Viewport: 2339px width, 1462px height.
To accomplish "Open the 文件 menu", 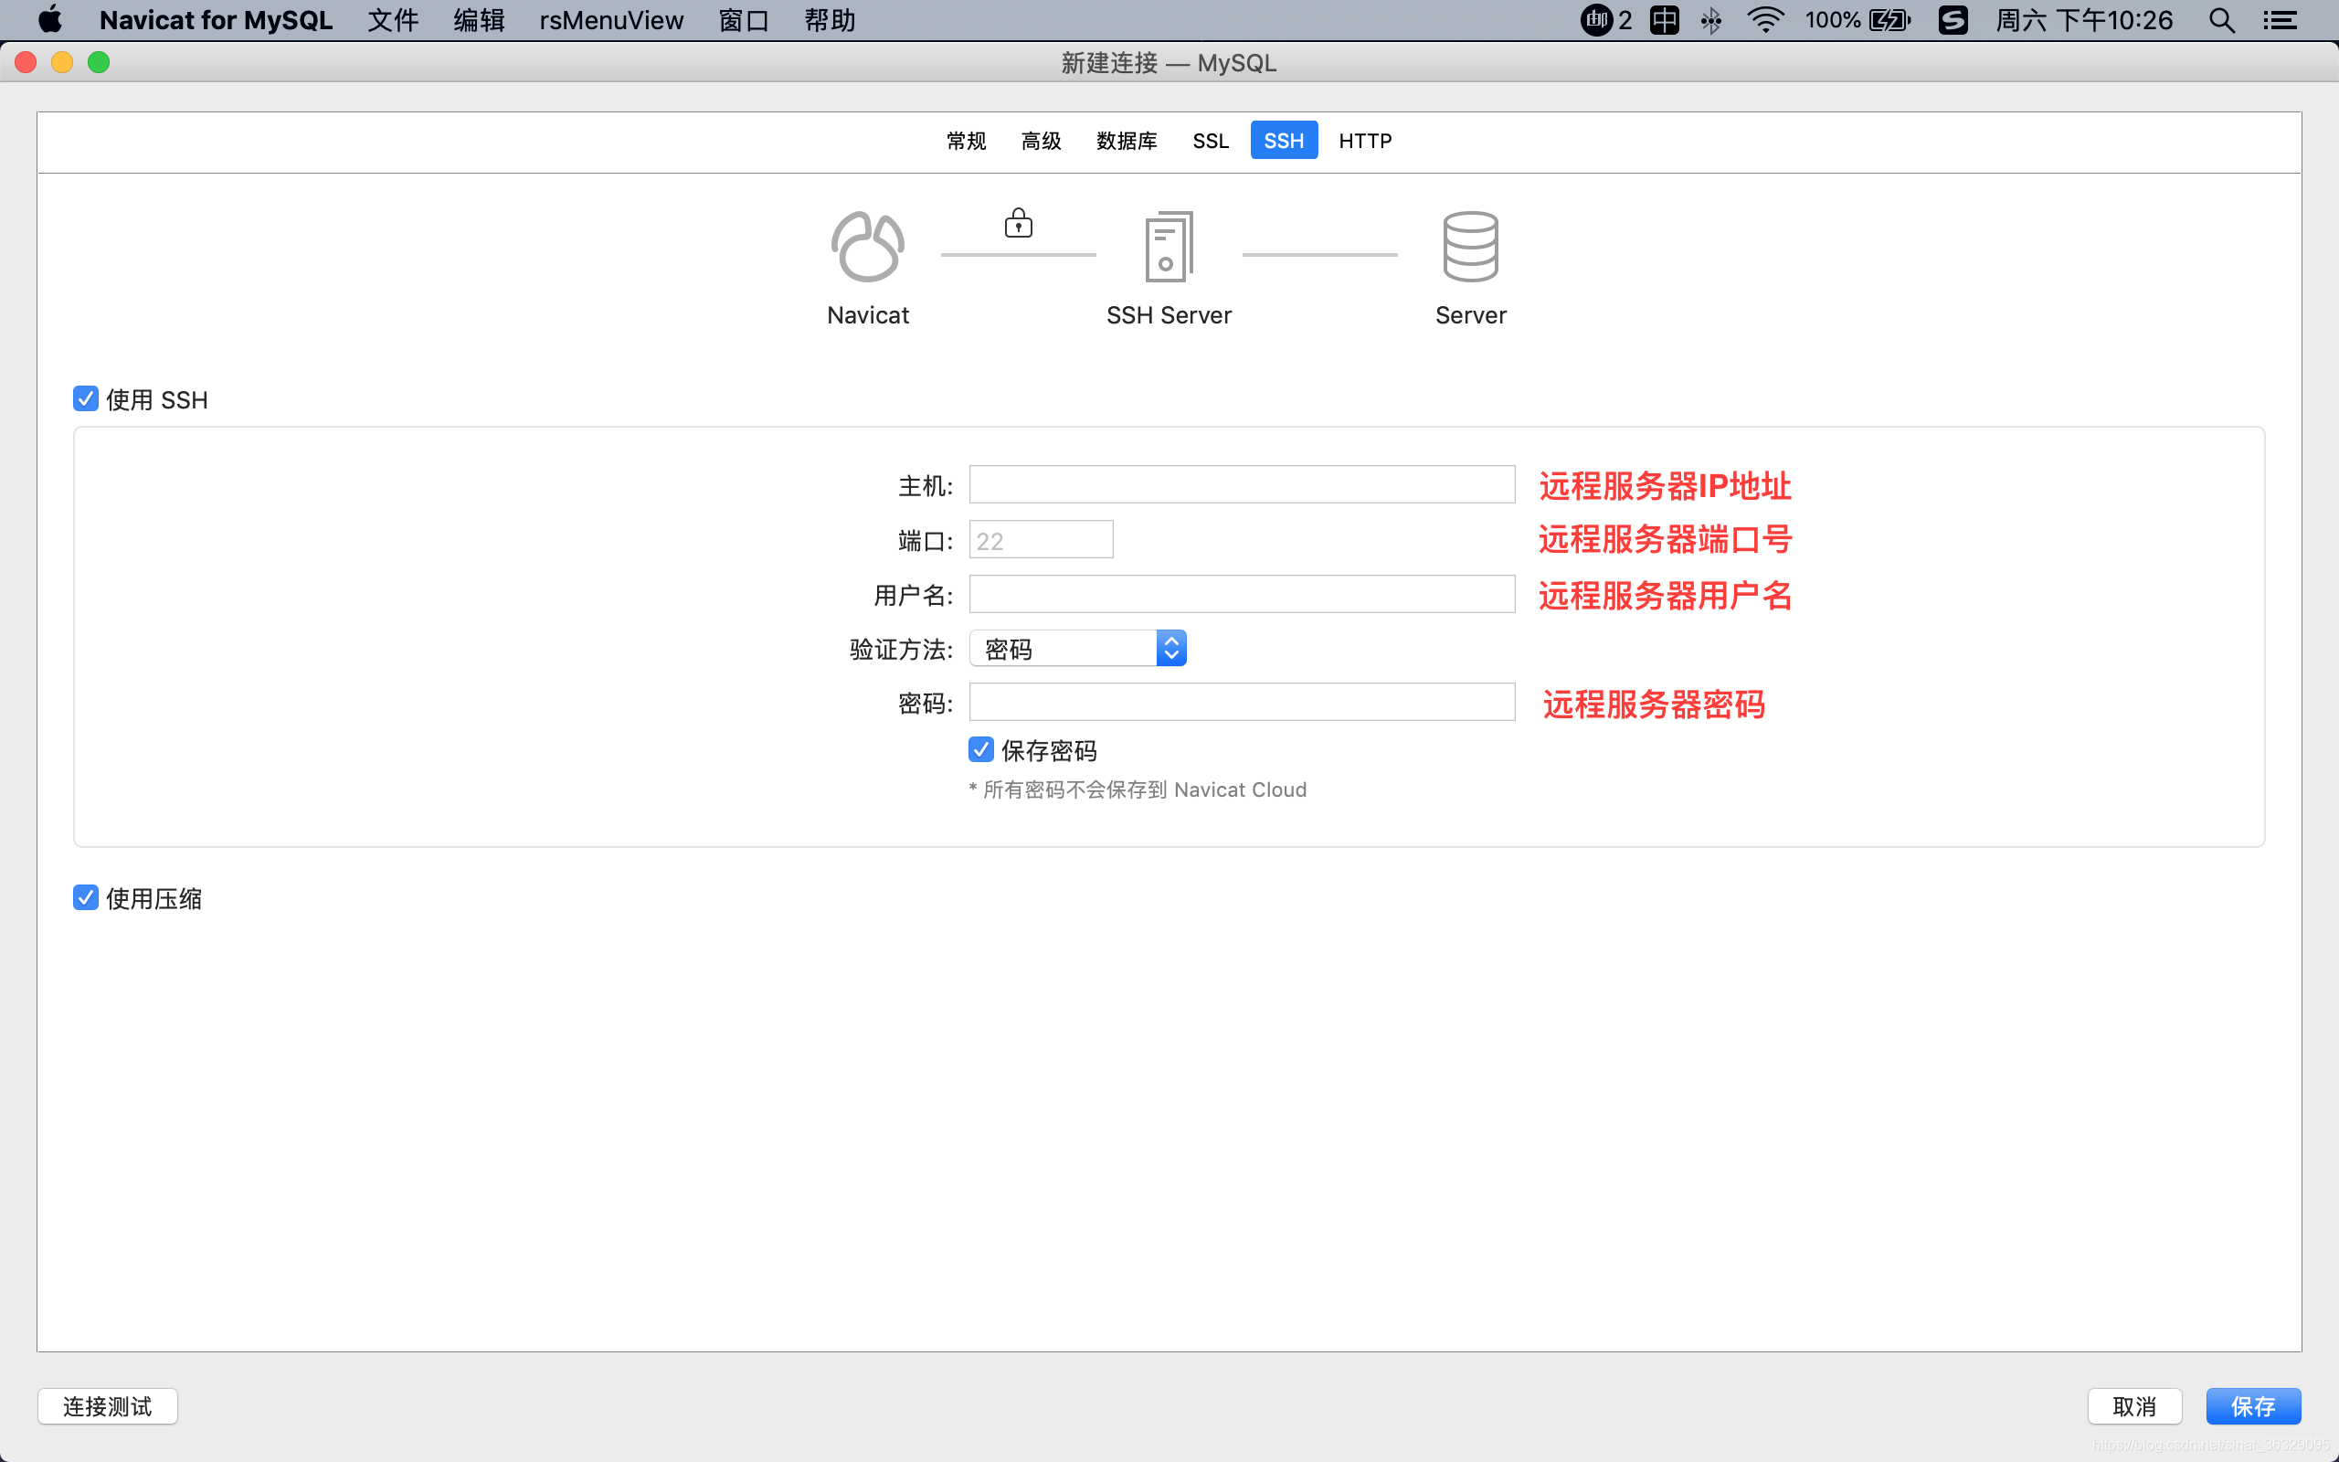I will 394,20.
